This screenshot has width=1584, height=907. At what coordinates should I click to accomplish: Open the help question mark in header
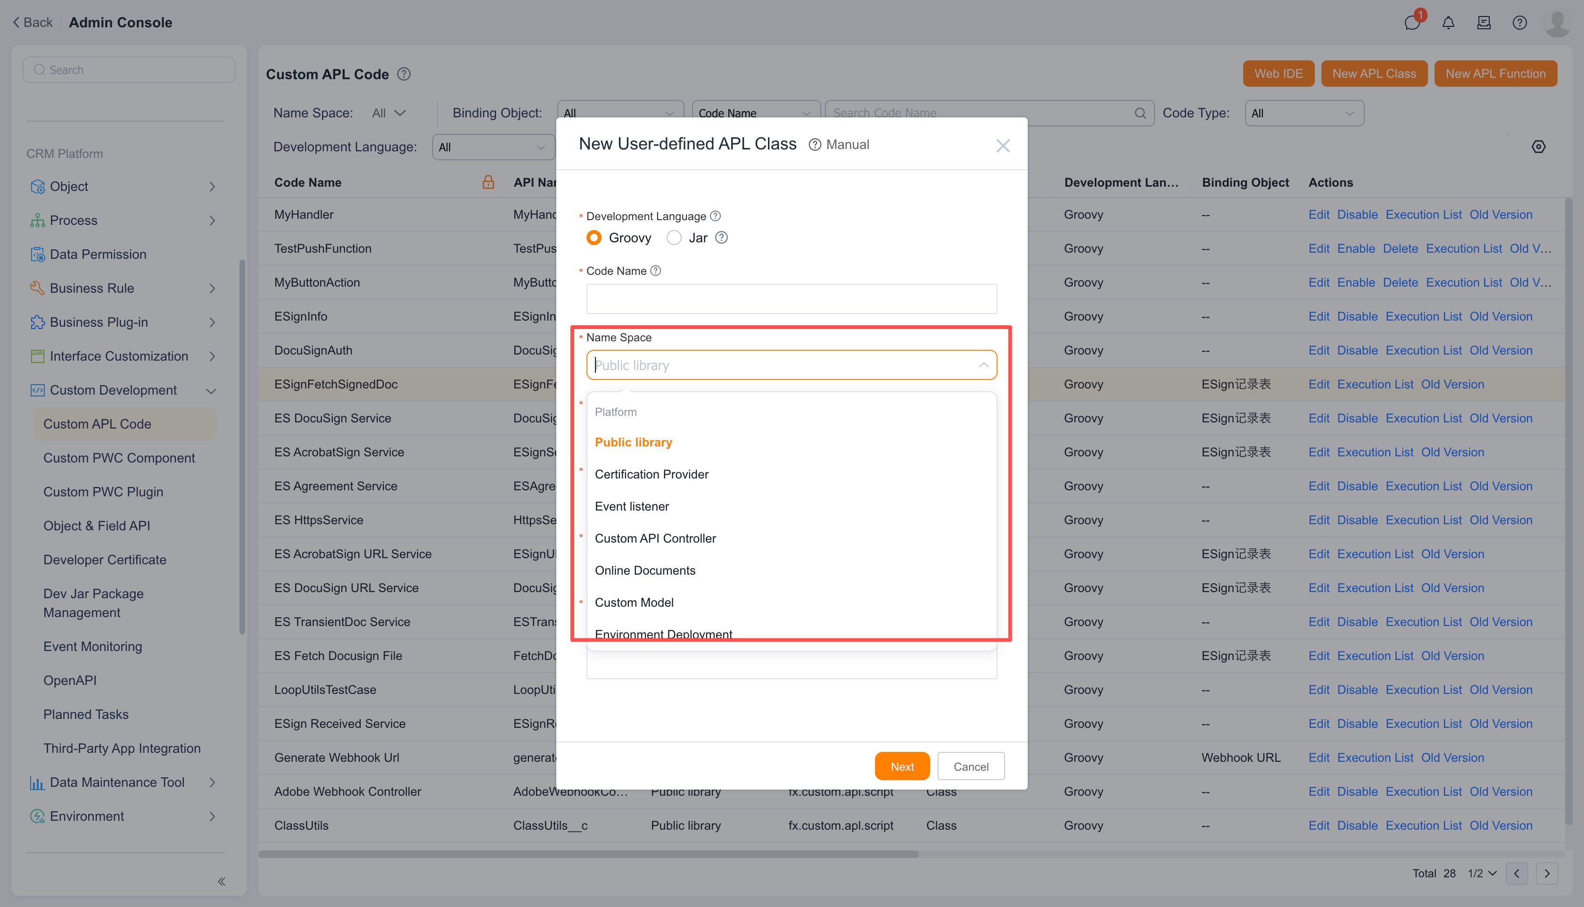pyautogui.click(x=1519, y=23)
